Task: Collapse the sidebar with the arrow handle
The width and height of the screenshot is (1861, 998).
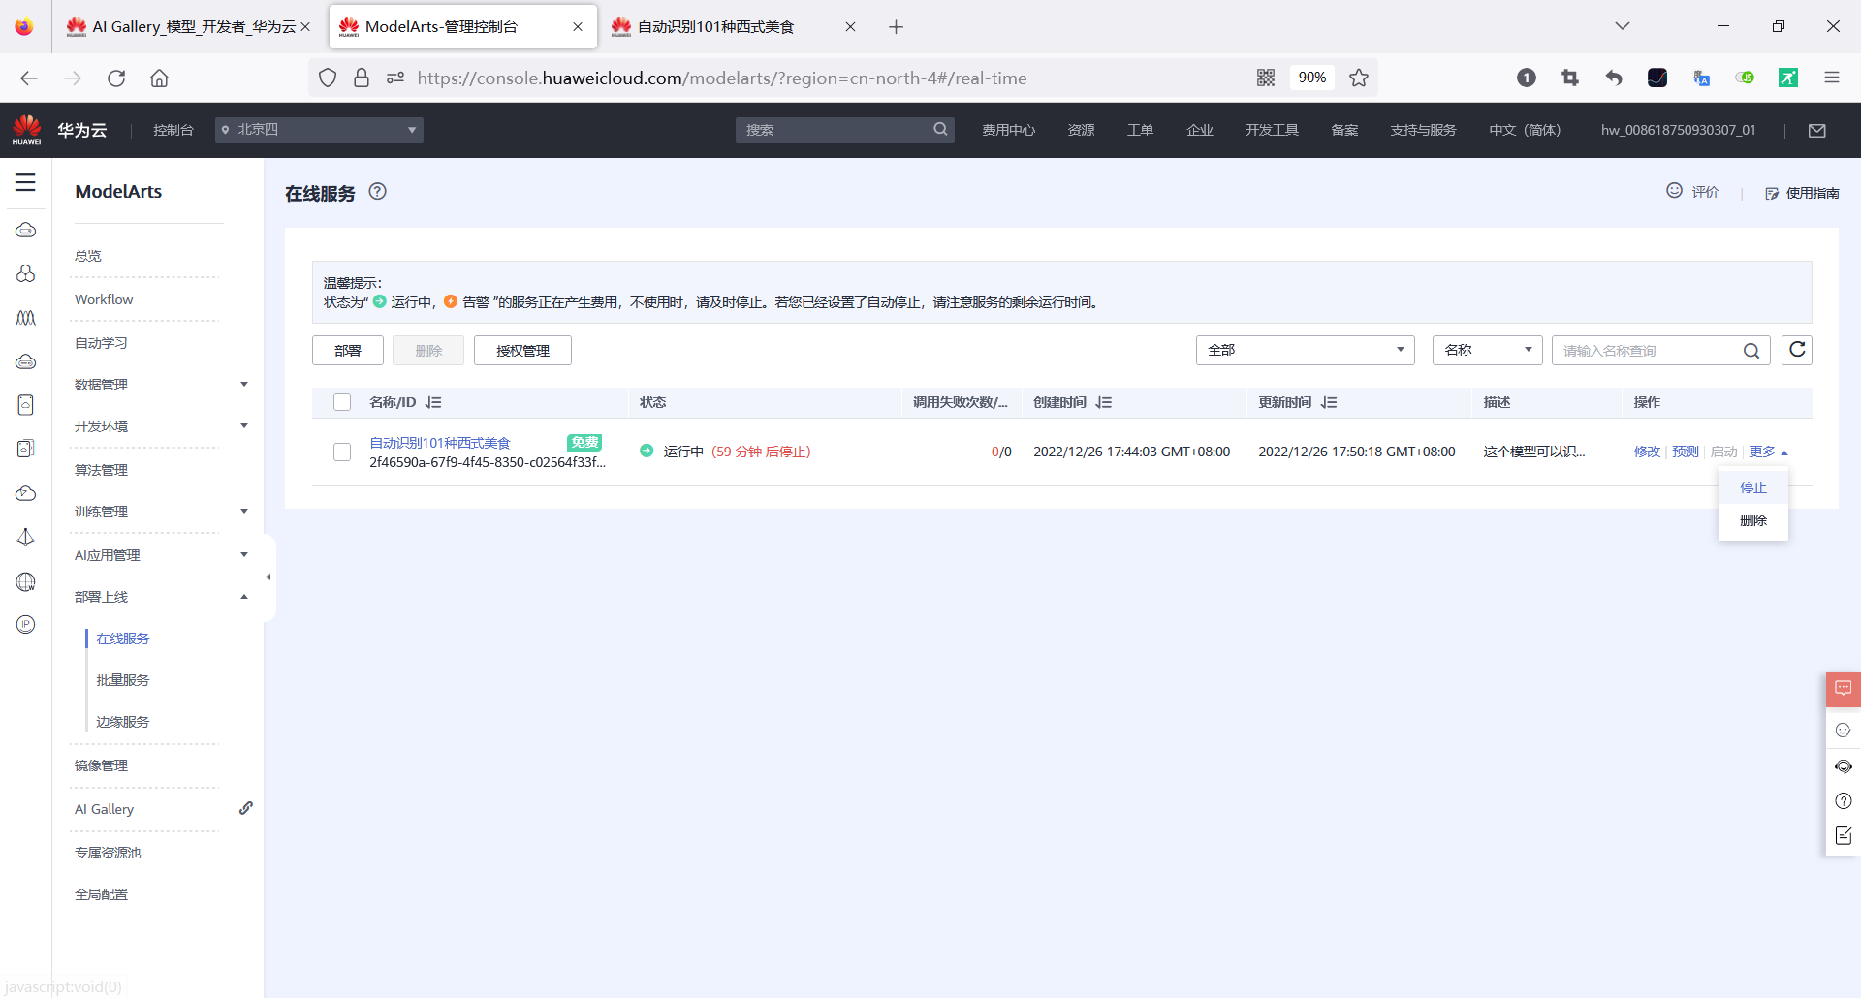Action: click(x=268, y=577)
